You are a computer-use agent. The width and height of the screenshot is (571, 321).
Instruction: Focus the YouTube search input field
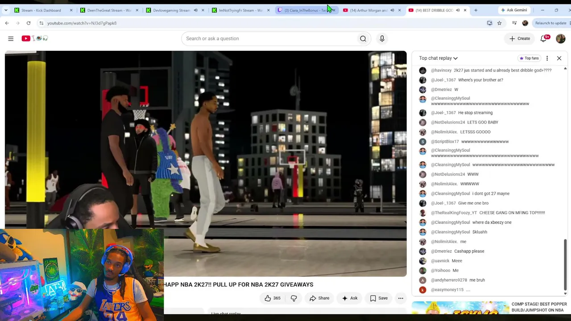click(270, 38)
